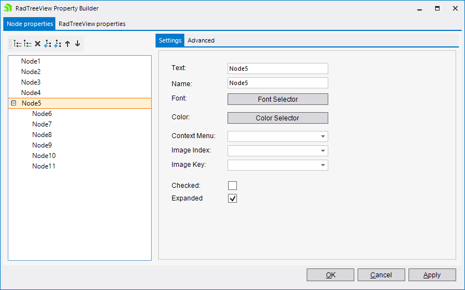Select child Node6 in the tree

42,114
